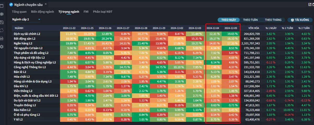This screenshot has height=125, width=314.
Task: Switch to the Tổng quan tab
Action: click(x=19, y=12)
